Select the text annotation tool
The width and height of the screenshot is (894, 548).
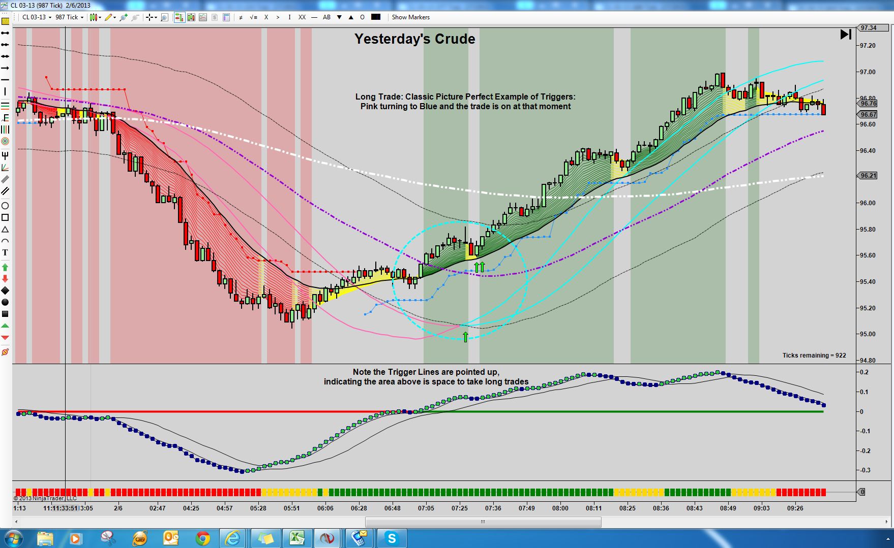tap(5, 252)
